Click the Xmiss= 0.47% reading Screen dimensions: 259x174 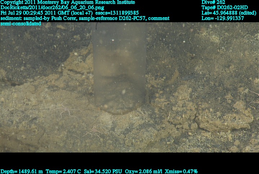pos(181,171)
